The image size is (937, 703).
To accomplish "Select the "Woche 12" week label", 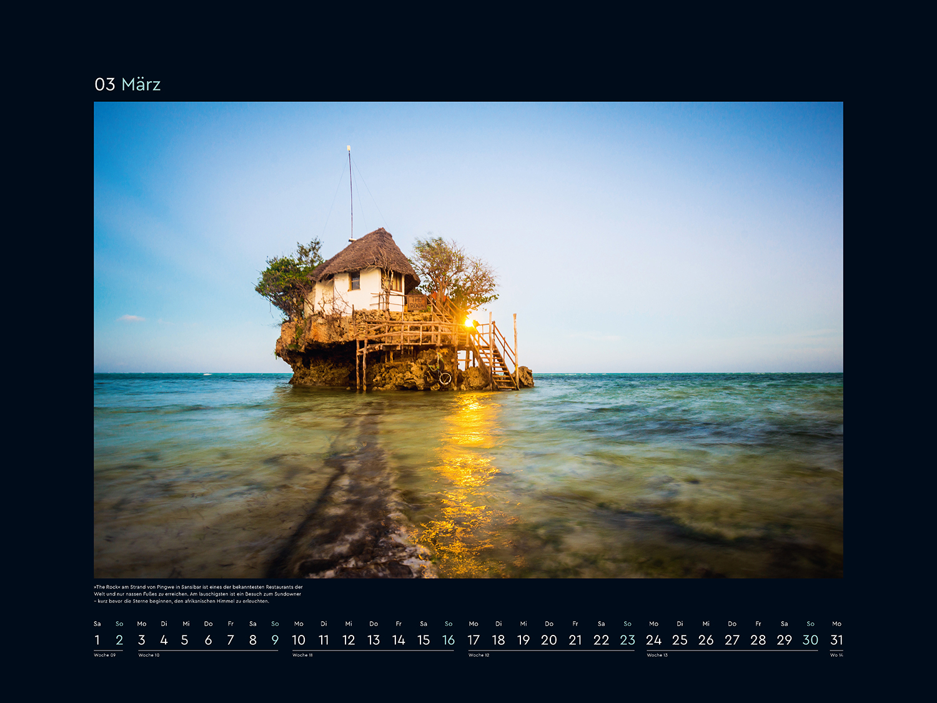I will pyautogui.click(x=478, y=656).
